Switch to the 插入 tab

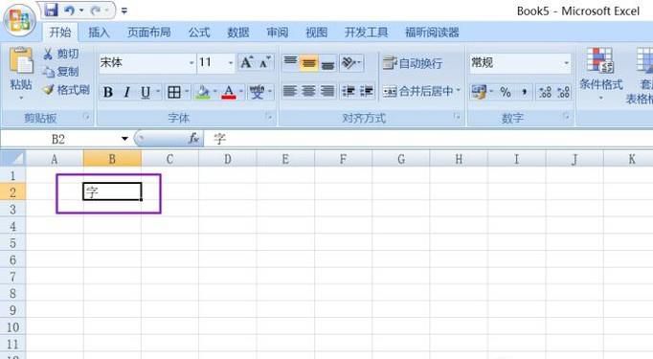click(x=99, y=32)
